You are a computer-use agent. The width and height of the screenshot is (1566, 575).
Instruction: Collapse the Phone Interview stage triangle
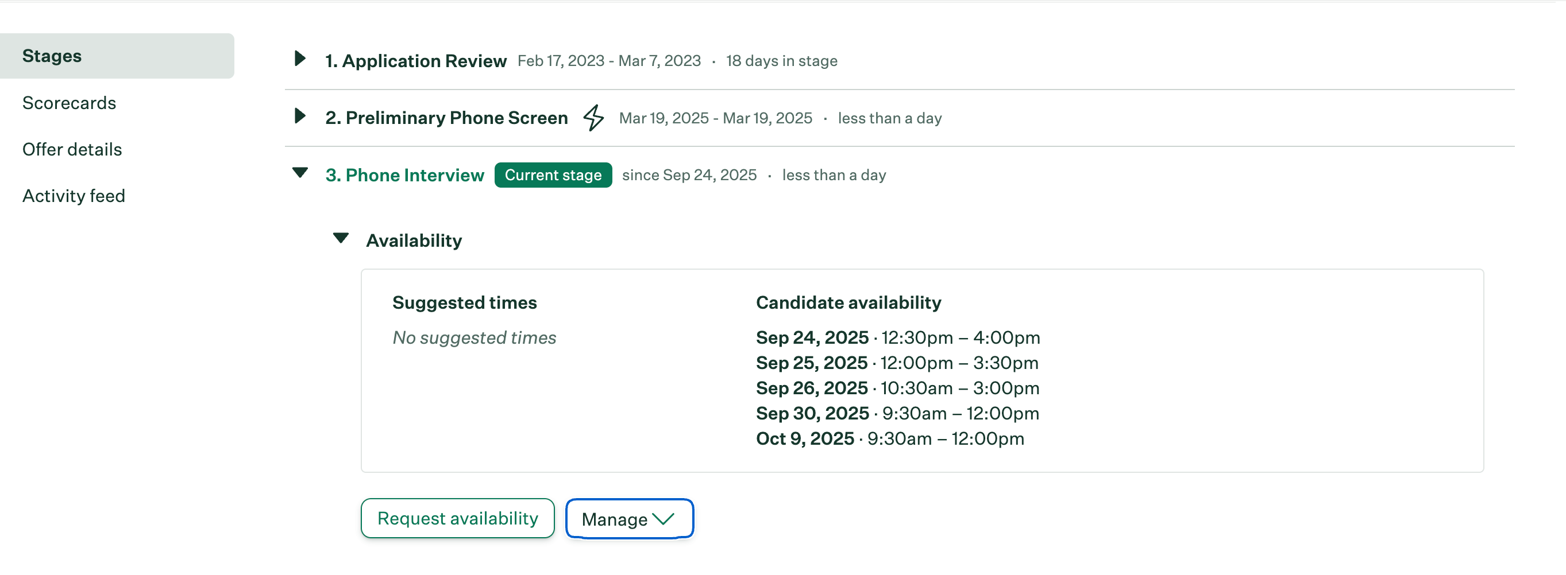(300, 173)
